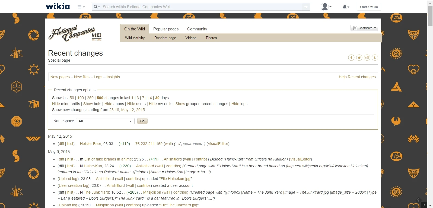Open The Junk Yard page link
This screenshot has width=433, height=208.
tap(96, 192)
